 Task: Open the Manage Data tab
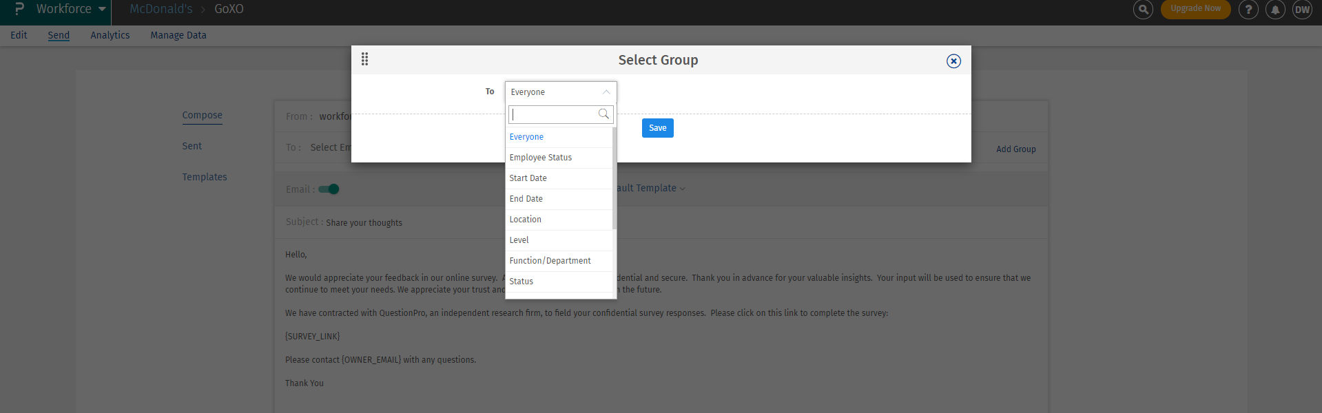tap(178, 35)
